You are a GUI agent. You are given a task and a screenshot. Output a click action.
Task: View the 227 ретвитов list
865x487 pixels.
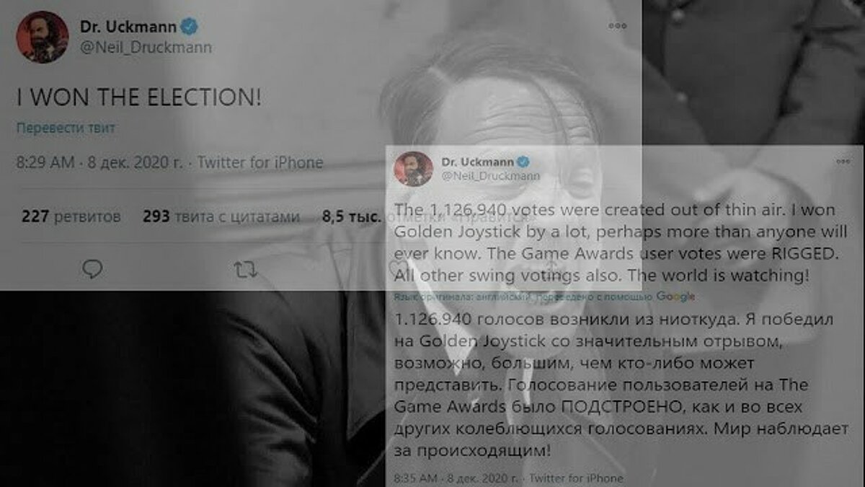tap(71, 216)
